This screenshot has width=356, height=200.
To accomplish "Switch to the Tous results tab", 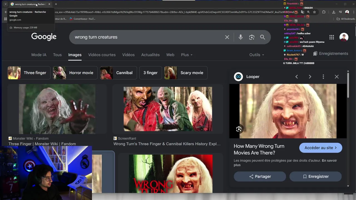I will point(57,55).
